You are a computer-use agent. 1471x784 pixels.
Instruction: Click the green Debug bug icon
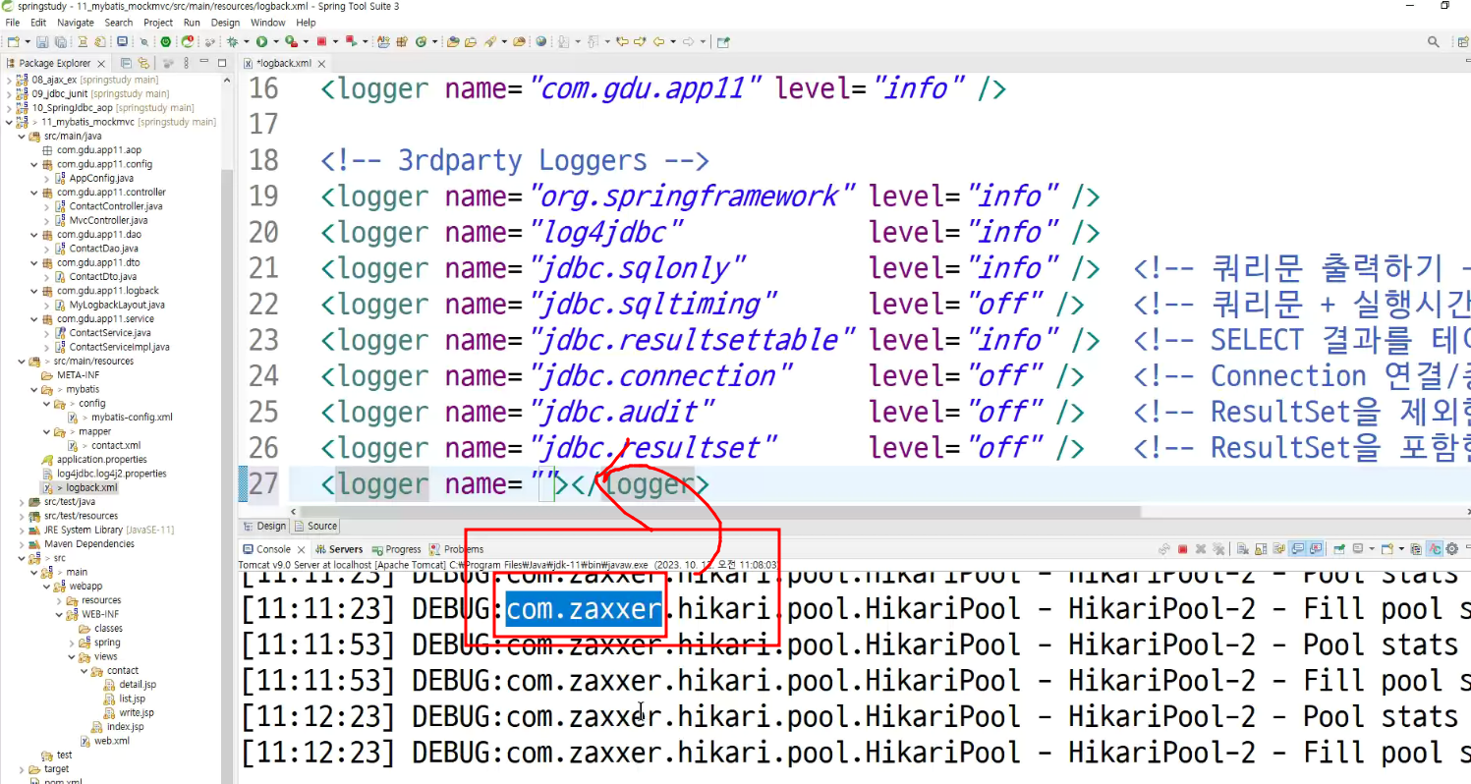[232, 42]
